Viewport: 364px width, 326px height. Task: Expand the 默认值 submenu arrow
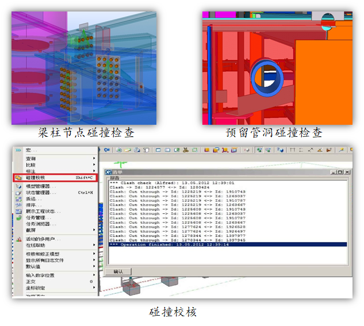(x=94, y=266)
